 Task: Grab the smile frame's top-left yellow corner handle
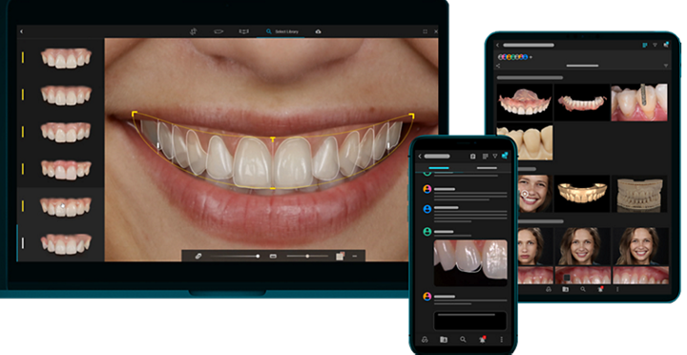[135, 114]
